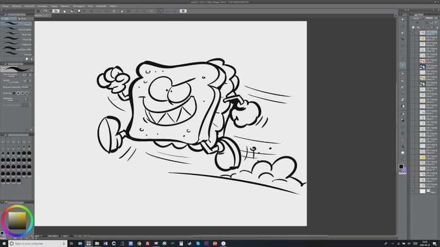
Task: Open the Mode de Combinaison dropdown
Action: pos(27,87)
